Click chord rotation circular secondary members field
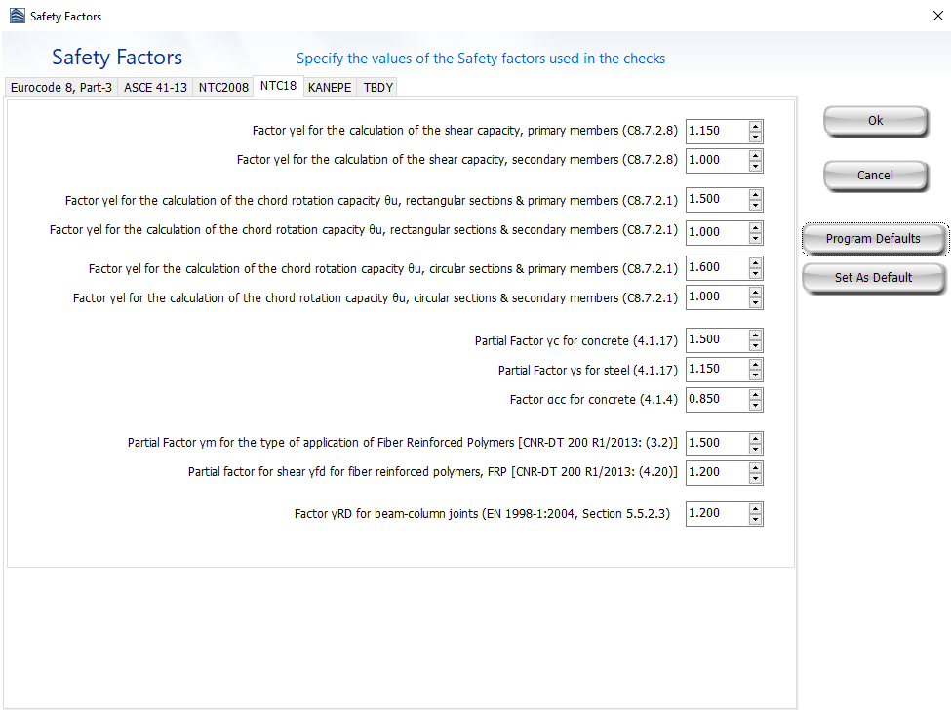 (716, 296)
